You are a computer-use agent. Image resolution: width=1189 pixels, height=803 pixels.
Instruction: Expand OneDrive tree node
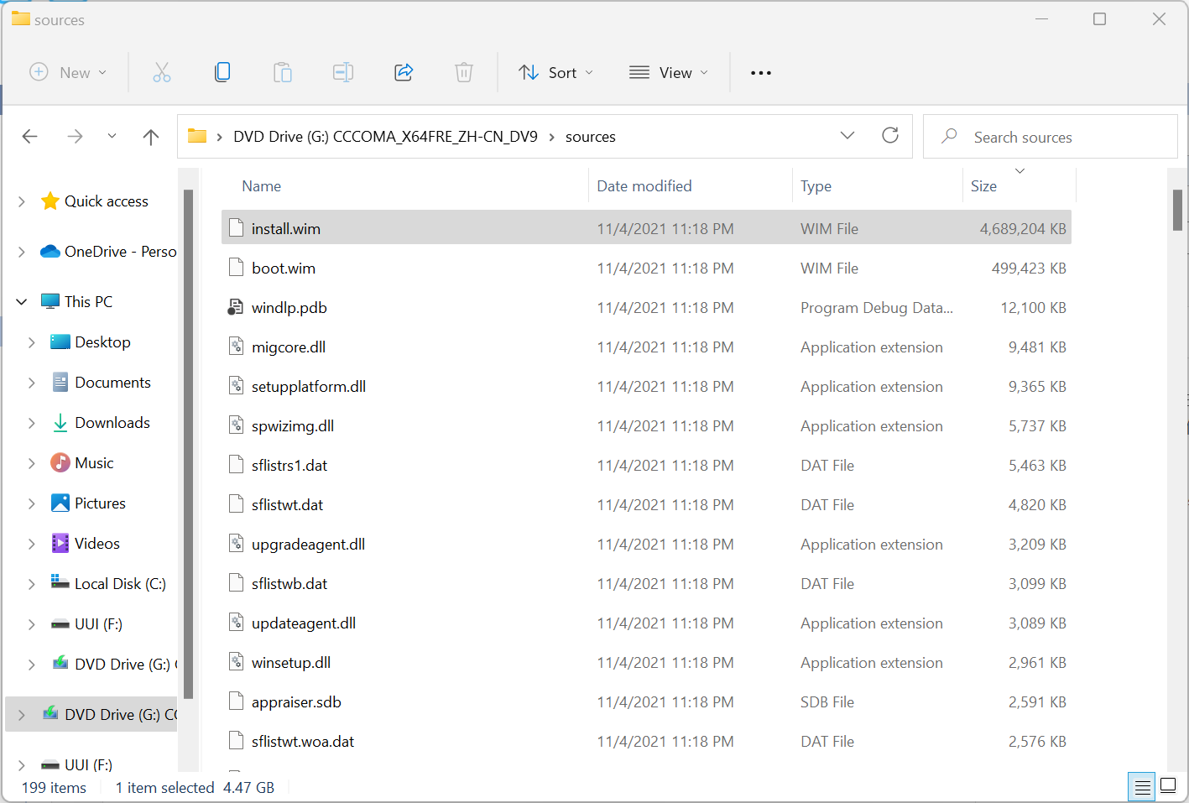point(22,252)
